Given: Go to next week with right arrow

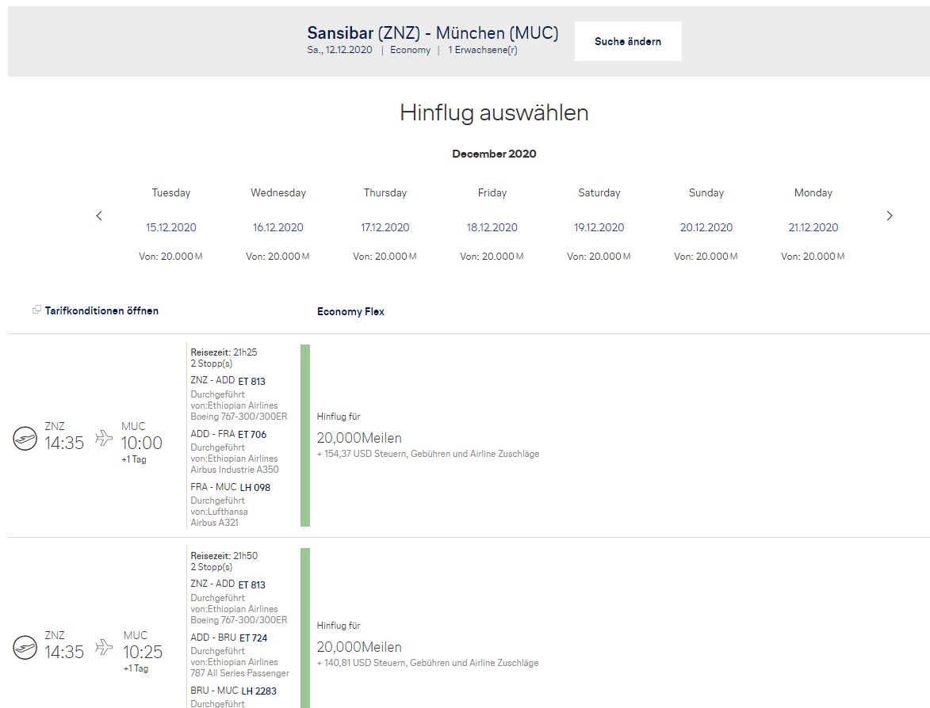Looking at the screenshot, I should pos(889,215).
